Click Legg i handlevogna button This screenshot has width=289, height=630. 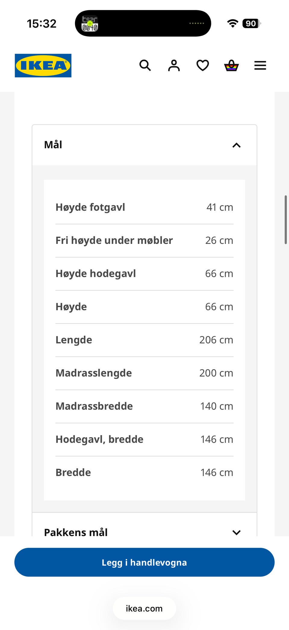[144, 562]
